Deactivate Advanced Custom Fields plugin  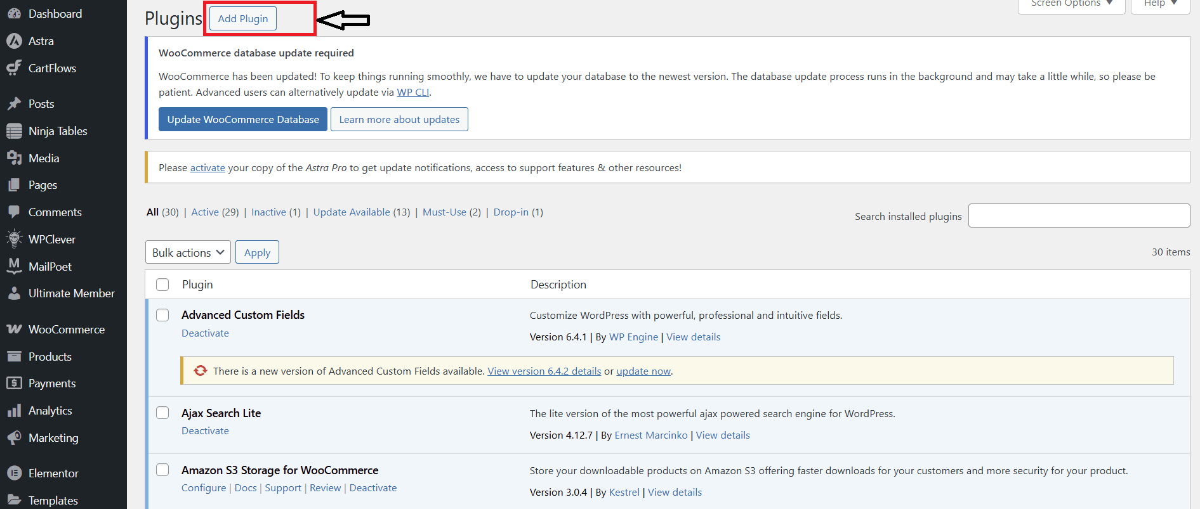point(205,333)
